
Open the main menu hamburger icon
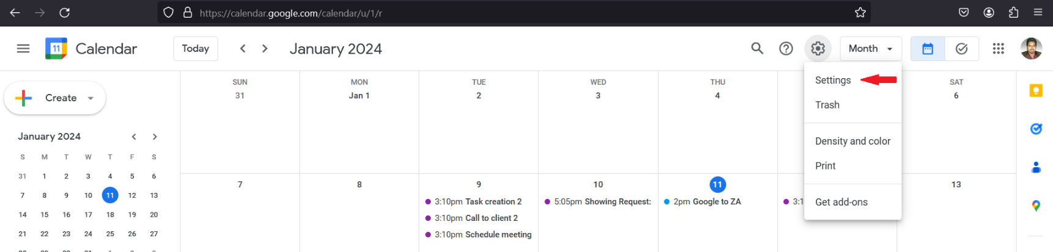pos(23,49)
